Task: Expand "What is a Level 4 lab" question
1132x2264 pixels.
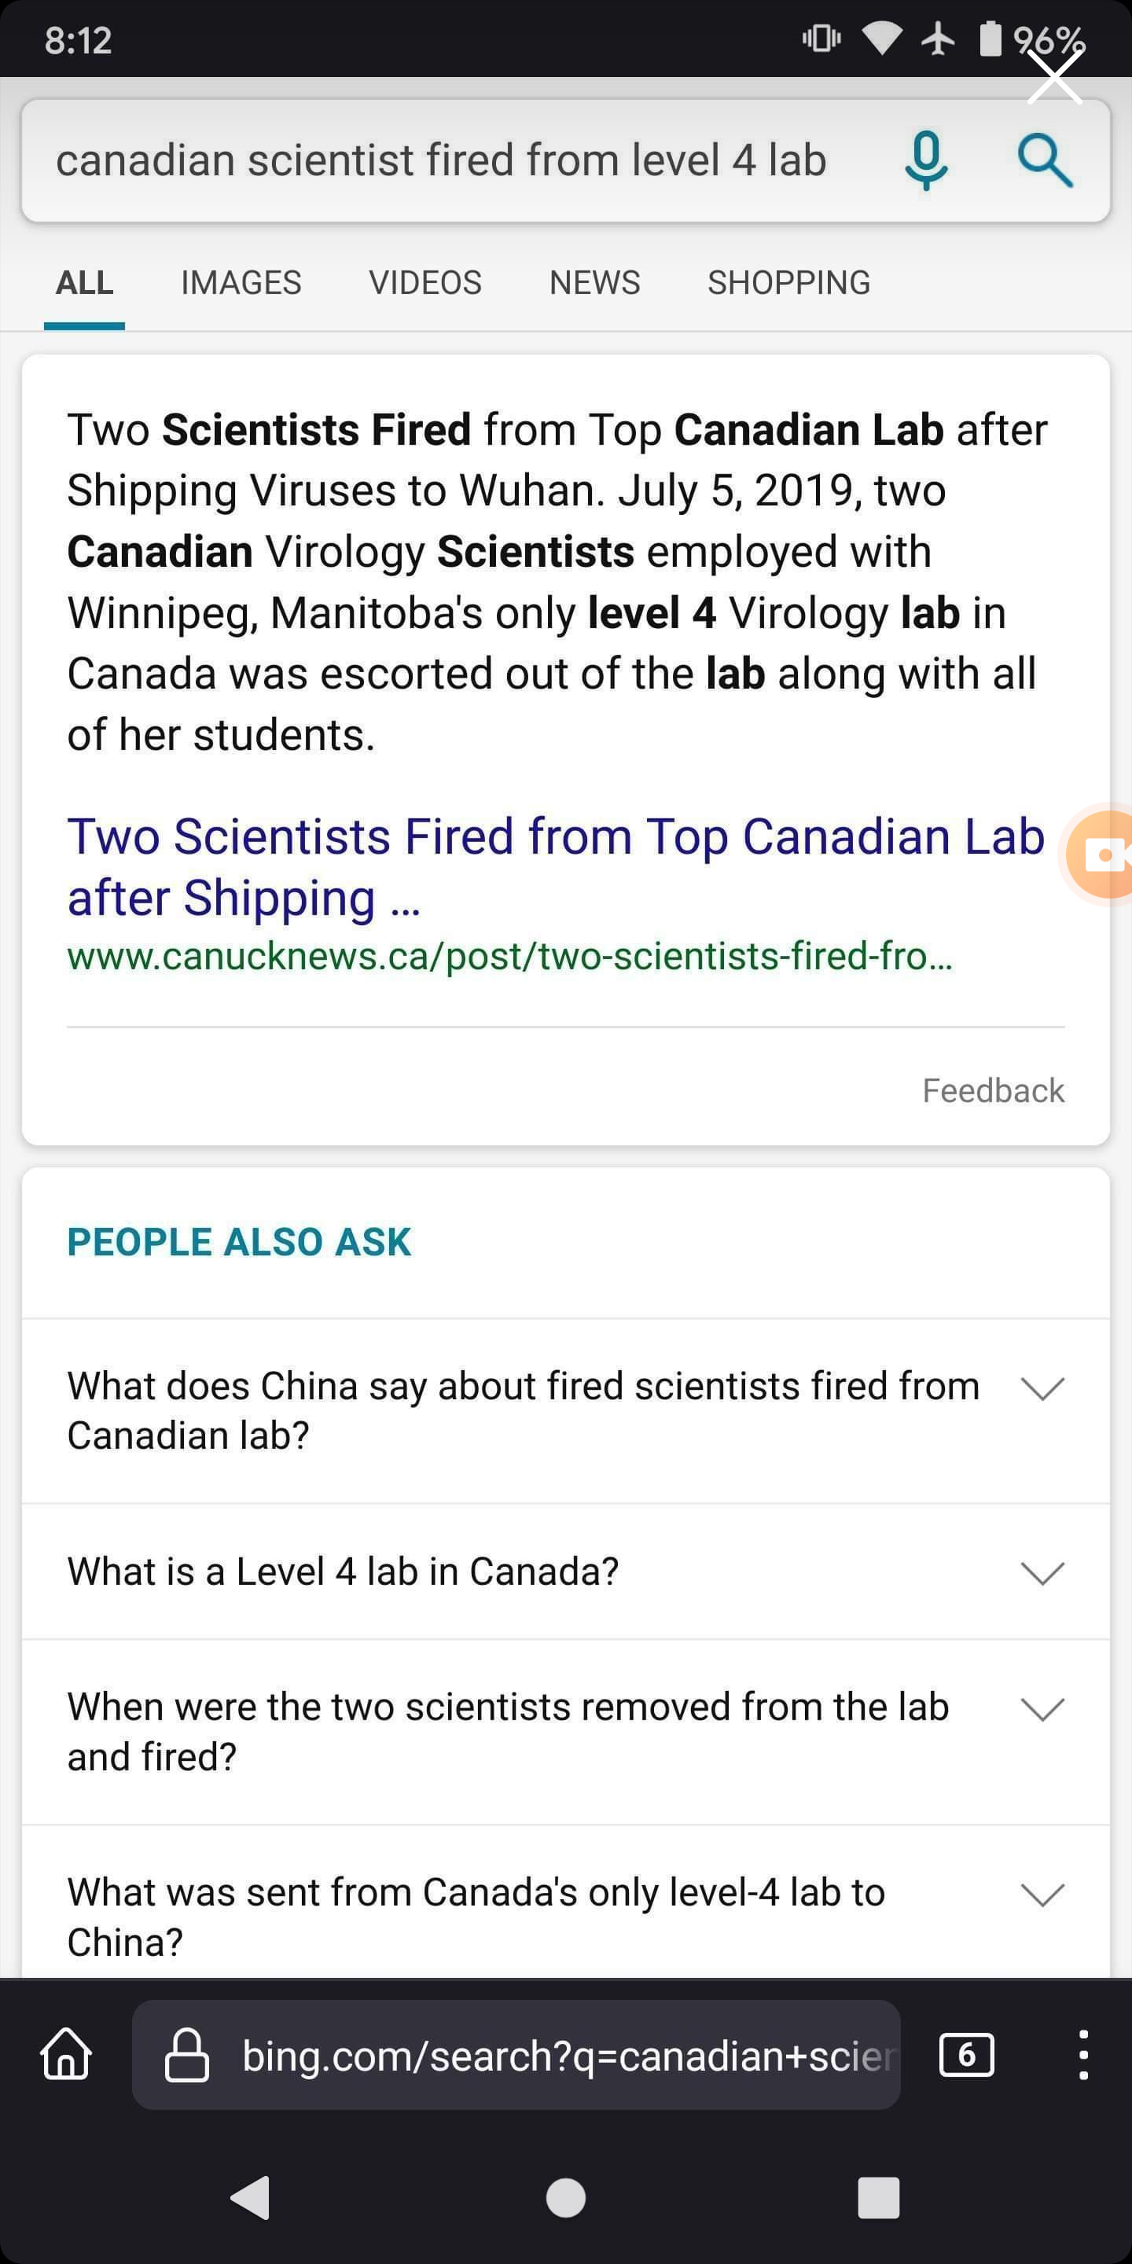Action: [x=1042, y=1572]
